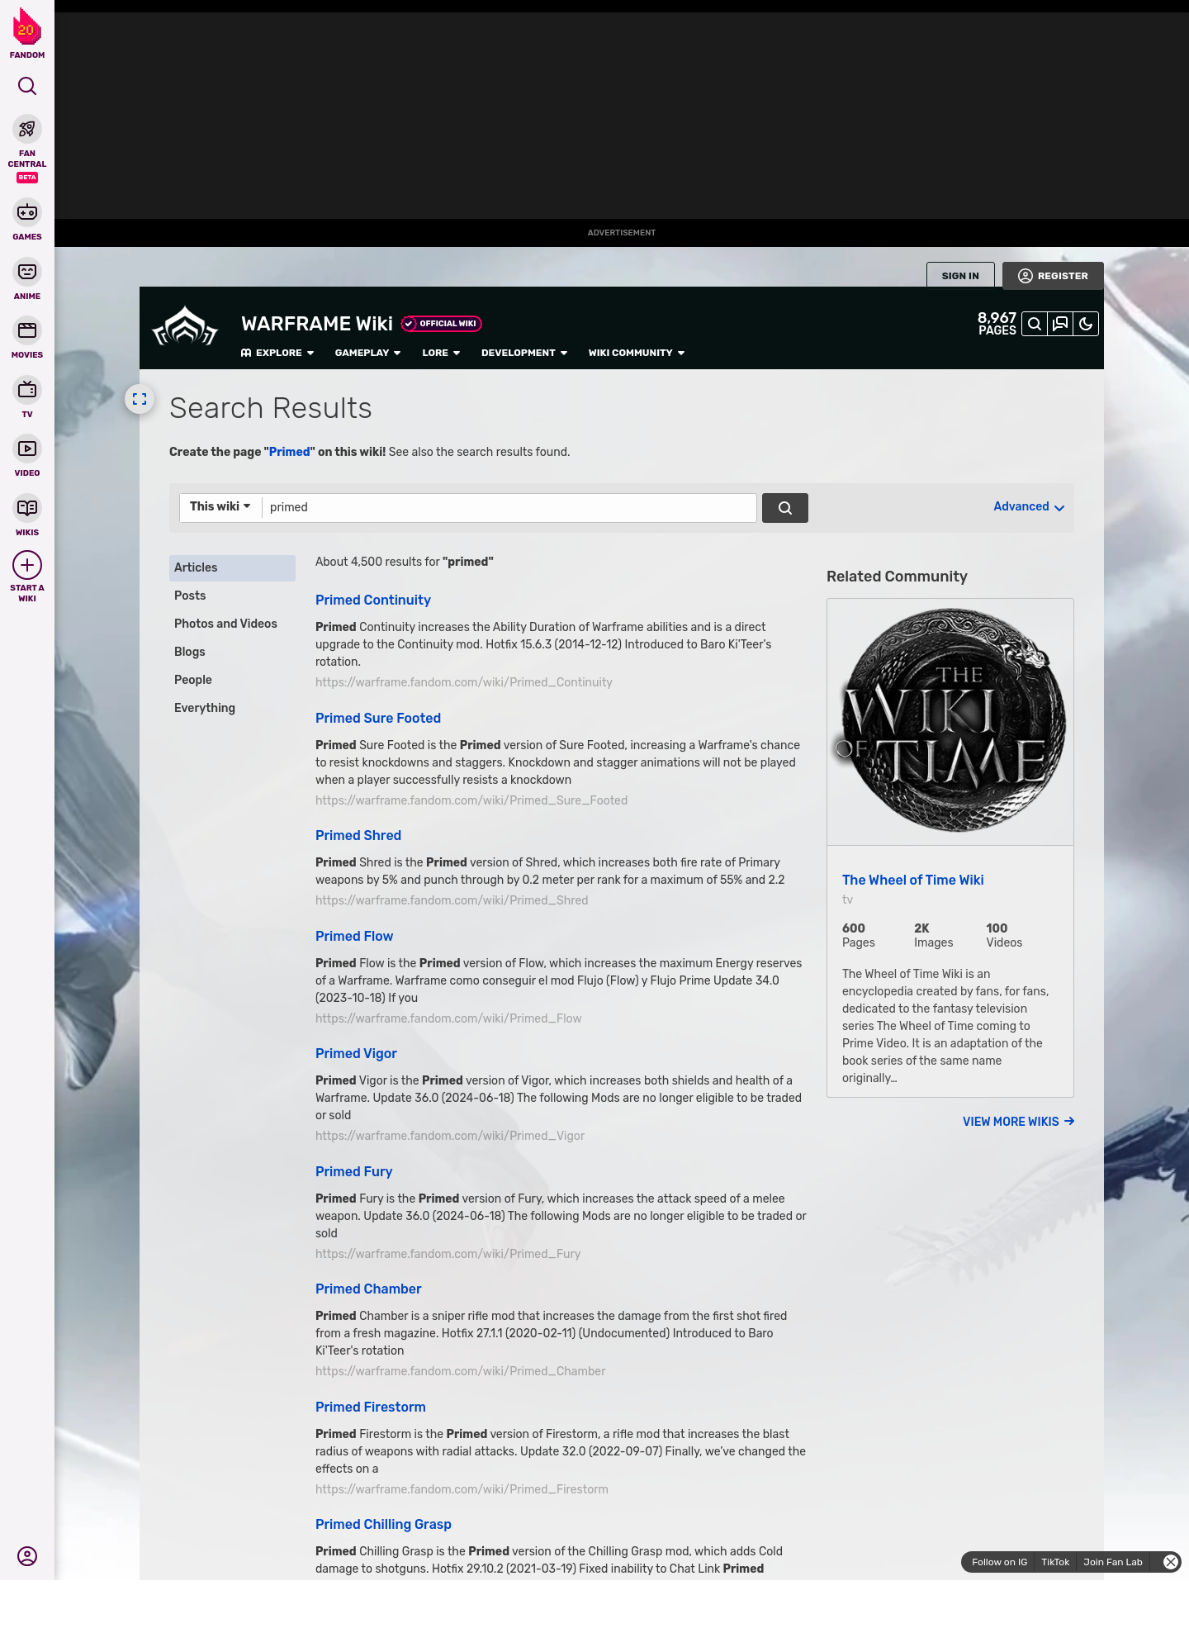Click the TikTok link

tap(1055, 1562)
